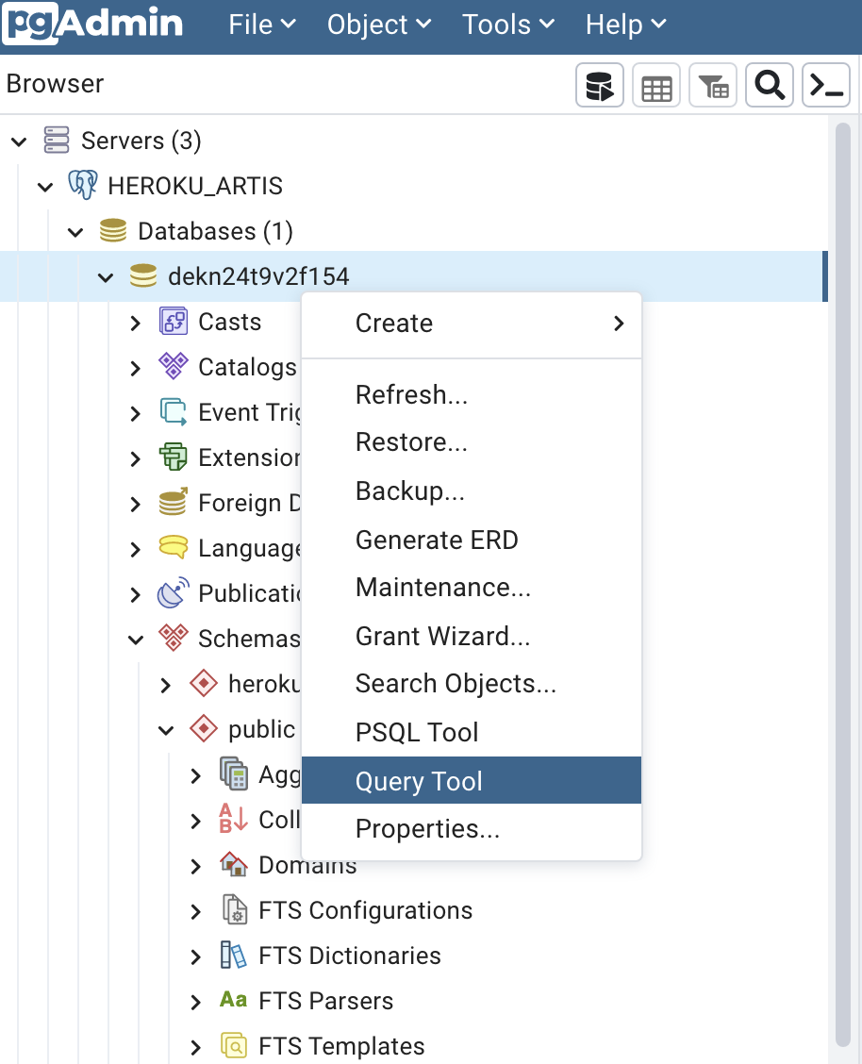The height and width of the screenshot is (1064, 862).
Task: Expand the FTS Configurations node
Action: [x=196, y=911]
